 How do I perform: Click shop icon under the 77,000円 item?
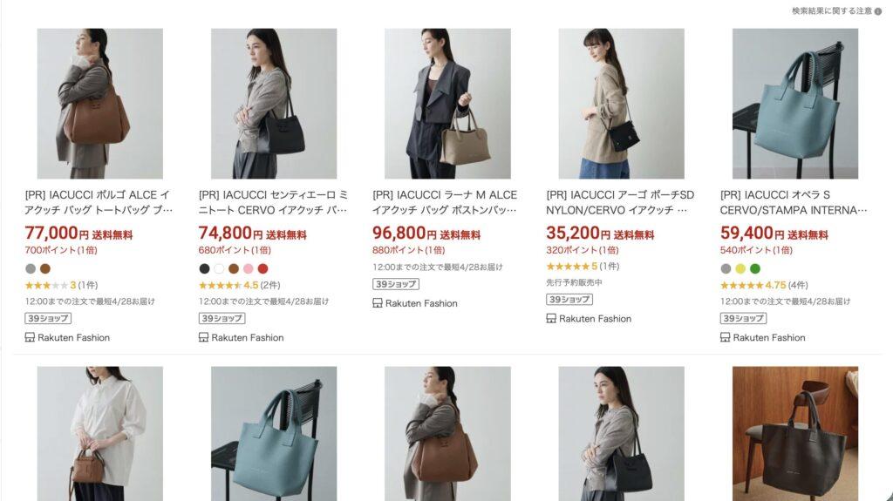[30, 337]
